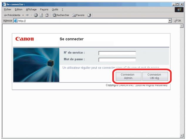The height and width of the screenshot is (139, 186).
Task: Click the Mot de passe input field
Action: click(117, 60)
